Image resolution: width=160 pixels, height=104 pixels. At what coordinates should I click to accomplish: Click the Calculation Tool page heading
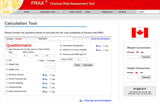[21, 23]
